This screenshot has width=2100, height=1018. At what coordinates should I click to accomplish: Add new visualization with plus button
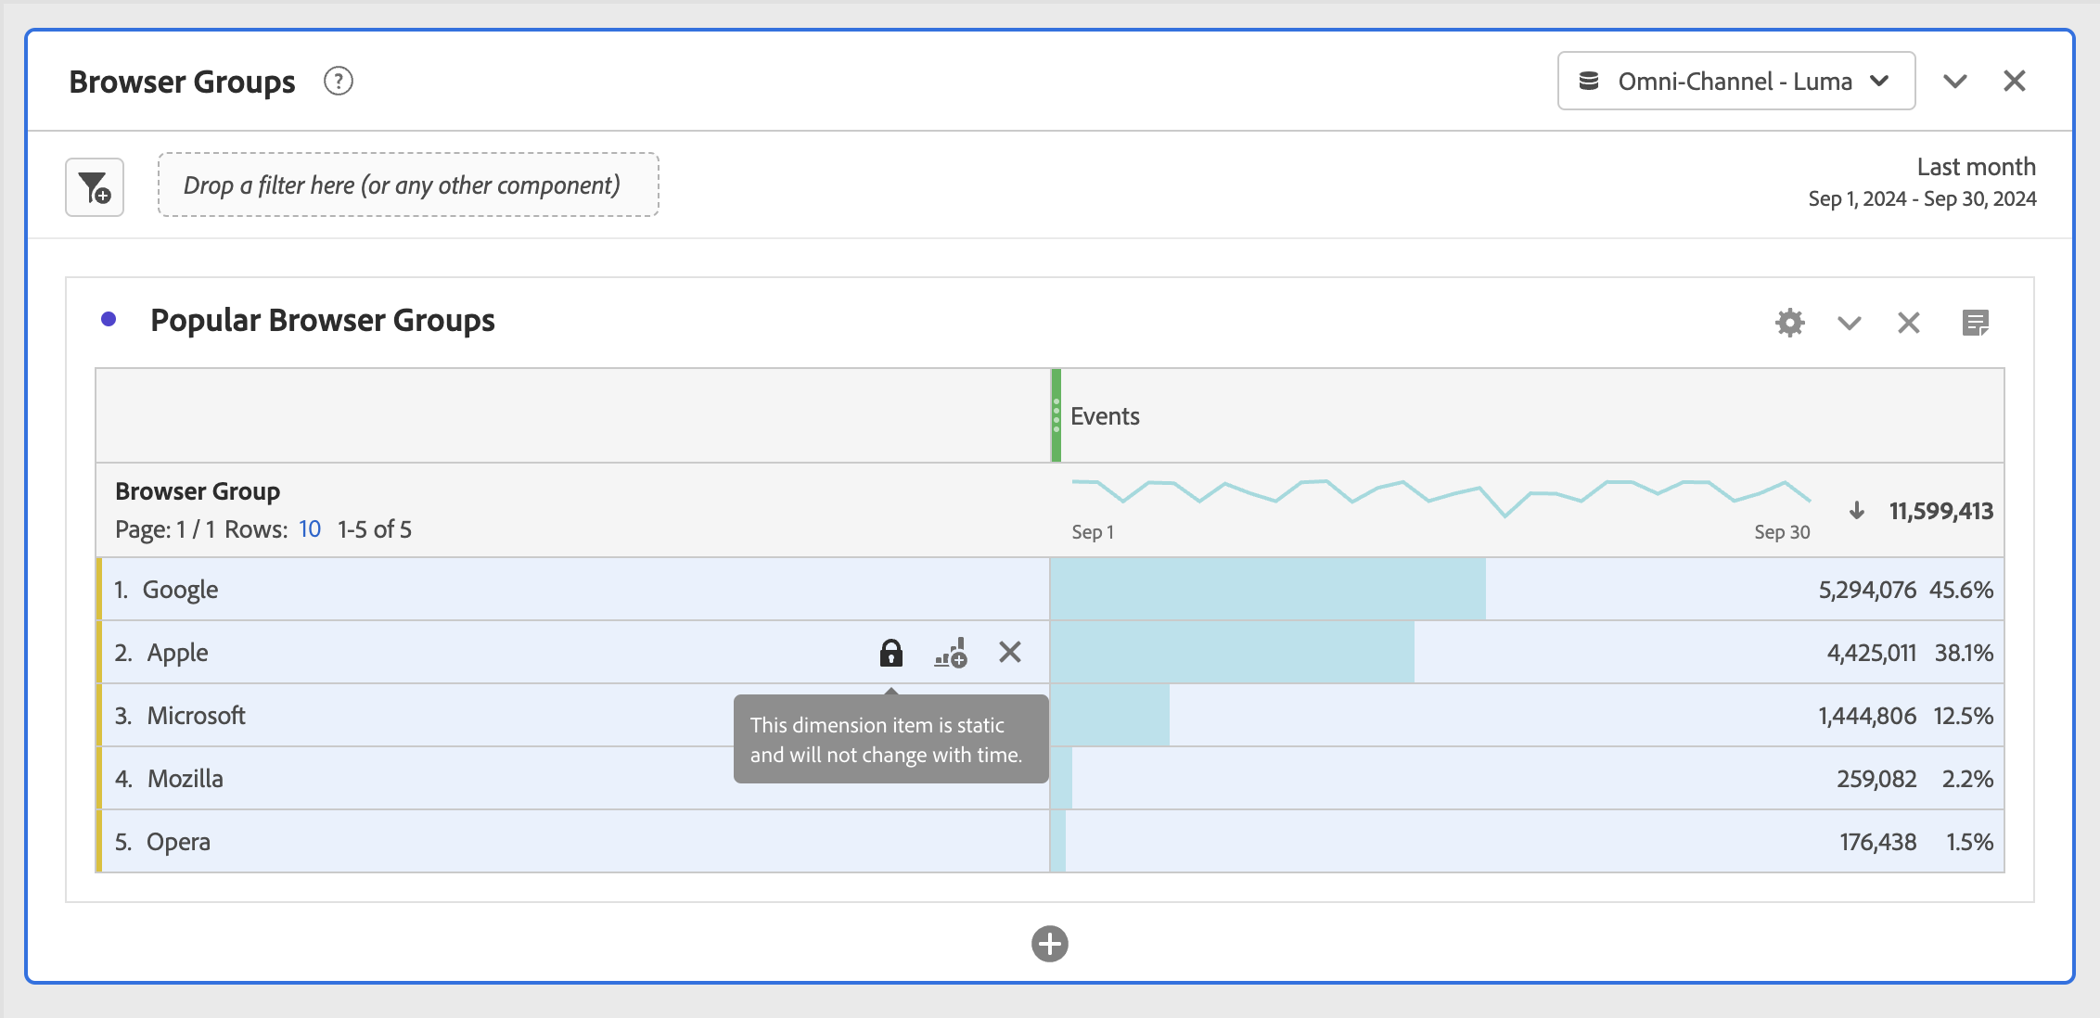tap(1049, 944)
